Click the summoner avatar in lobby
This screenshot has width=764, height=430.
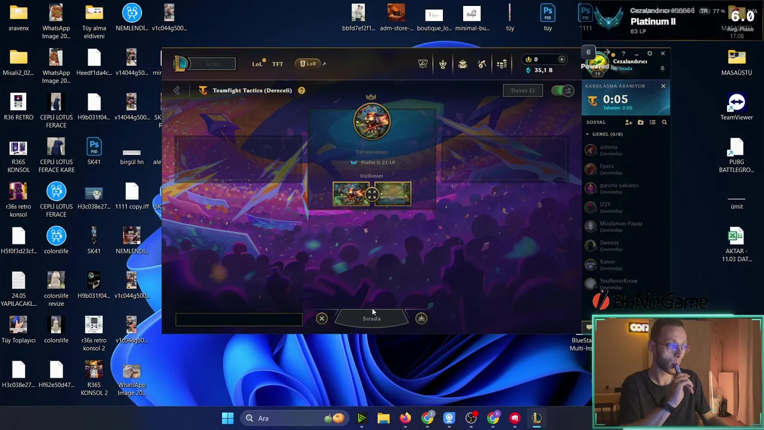(372, 121)
